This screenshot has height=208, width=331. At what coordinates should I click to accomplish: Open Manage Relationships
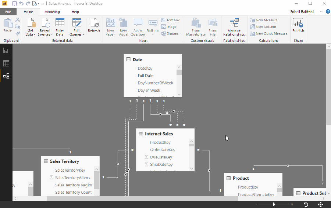click(234, 27)
